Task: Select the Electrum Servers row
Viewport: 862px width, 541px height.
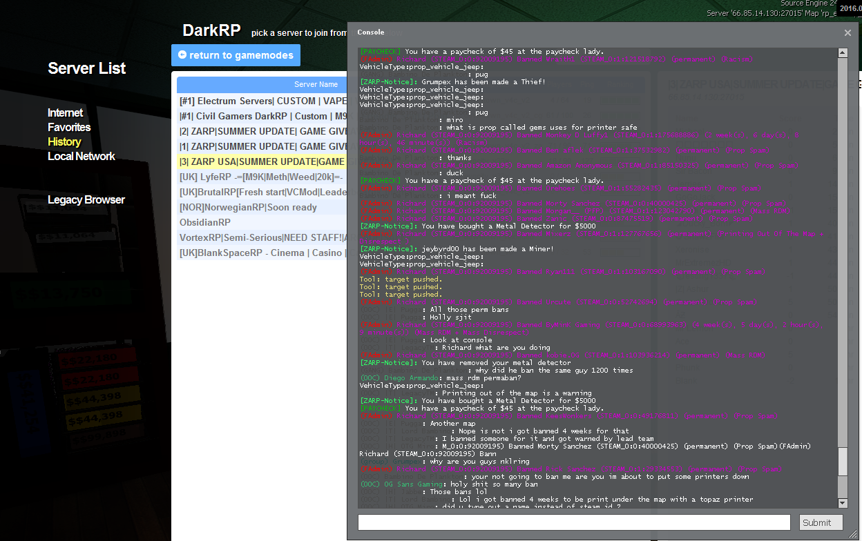Action: click(x=262, y=101)
